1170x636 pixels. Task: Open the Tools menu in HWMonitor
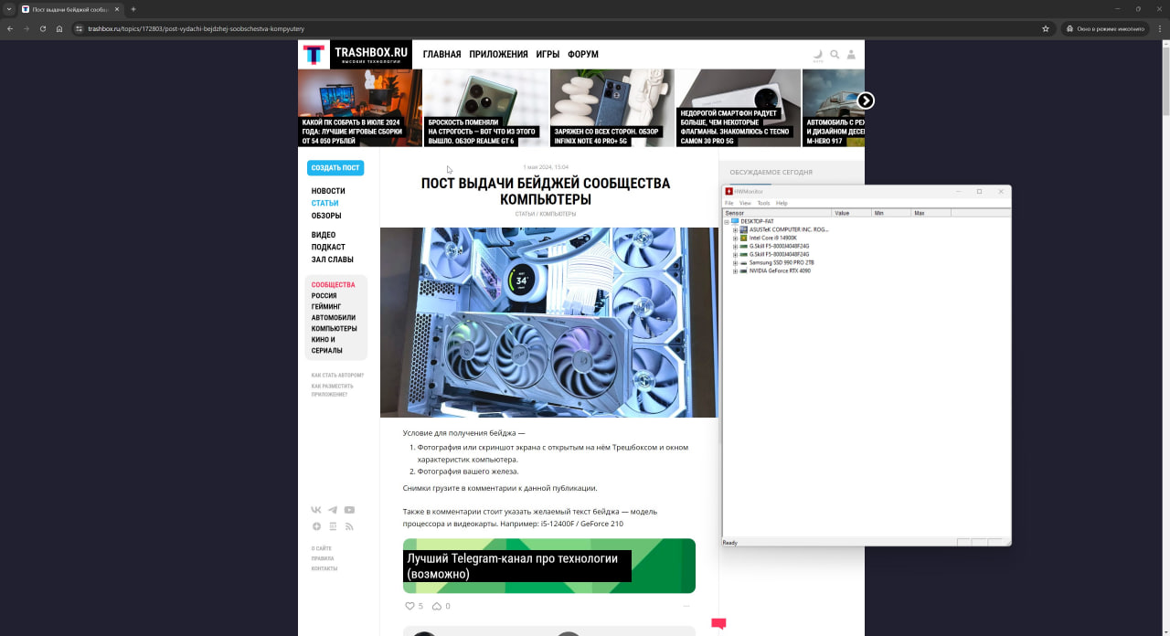point(763,203)
